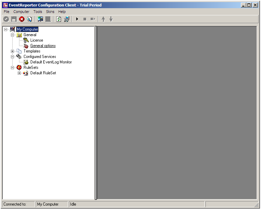Open the File menu
The width and height of the screenshot is (261, 210).
[6, 12]
